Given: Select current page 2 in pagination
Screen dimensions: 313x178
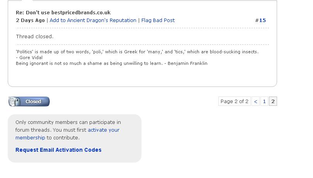Looking at the screenshot, I should click(273, 102).
